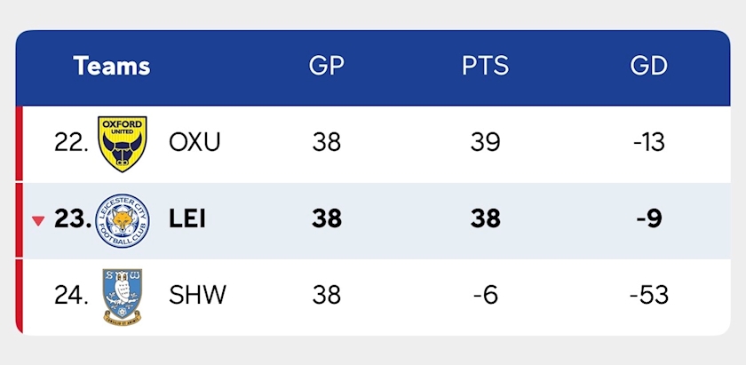Select rank number 23.
This screenshot has height=365, width=746.
click(x=73, y=218)
